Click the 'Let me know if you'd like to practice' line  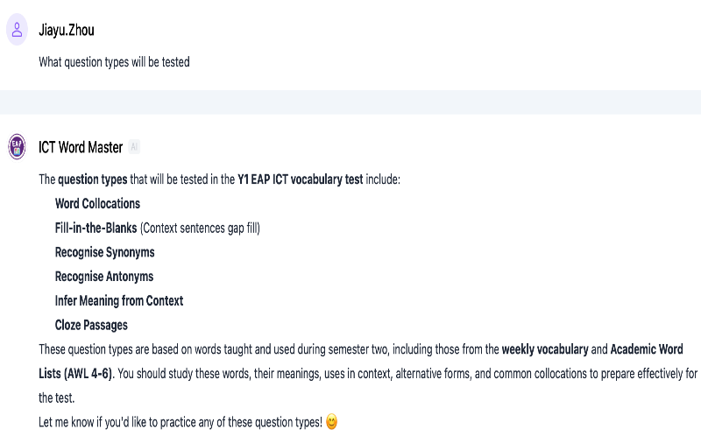point(180,422)
